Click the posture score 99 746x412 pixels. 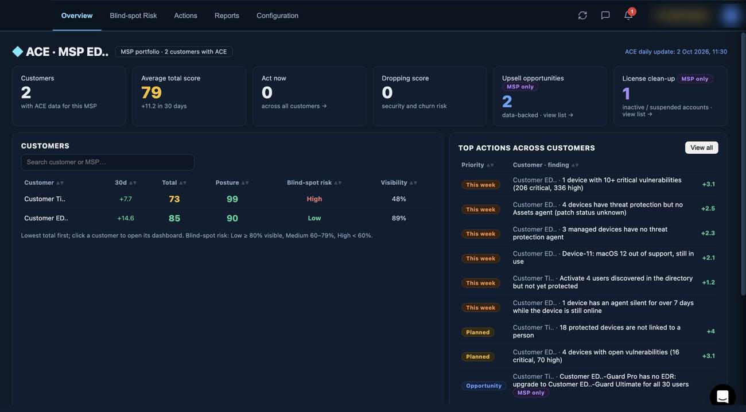232,199
